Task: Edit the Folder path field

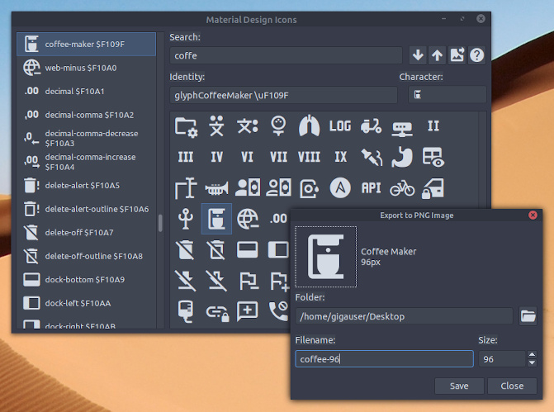Action: (x=404, y=316)
